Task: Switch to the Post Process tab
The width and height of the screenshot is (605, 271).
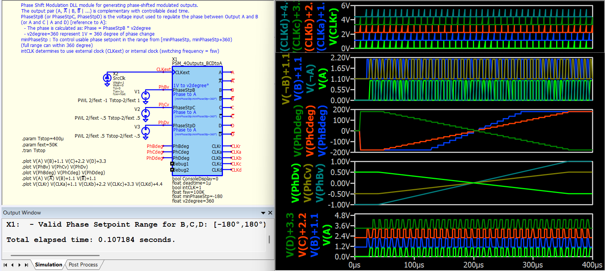Action: coord(83,265)
